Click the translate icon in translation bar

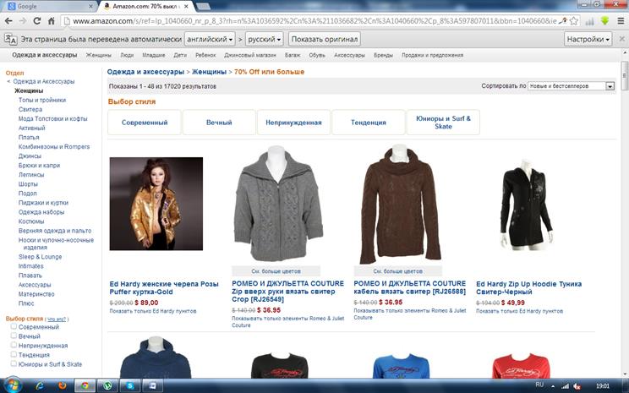pos(10,39)
